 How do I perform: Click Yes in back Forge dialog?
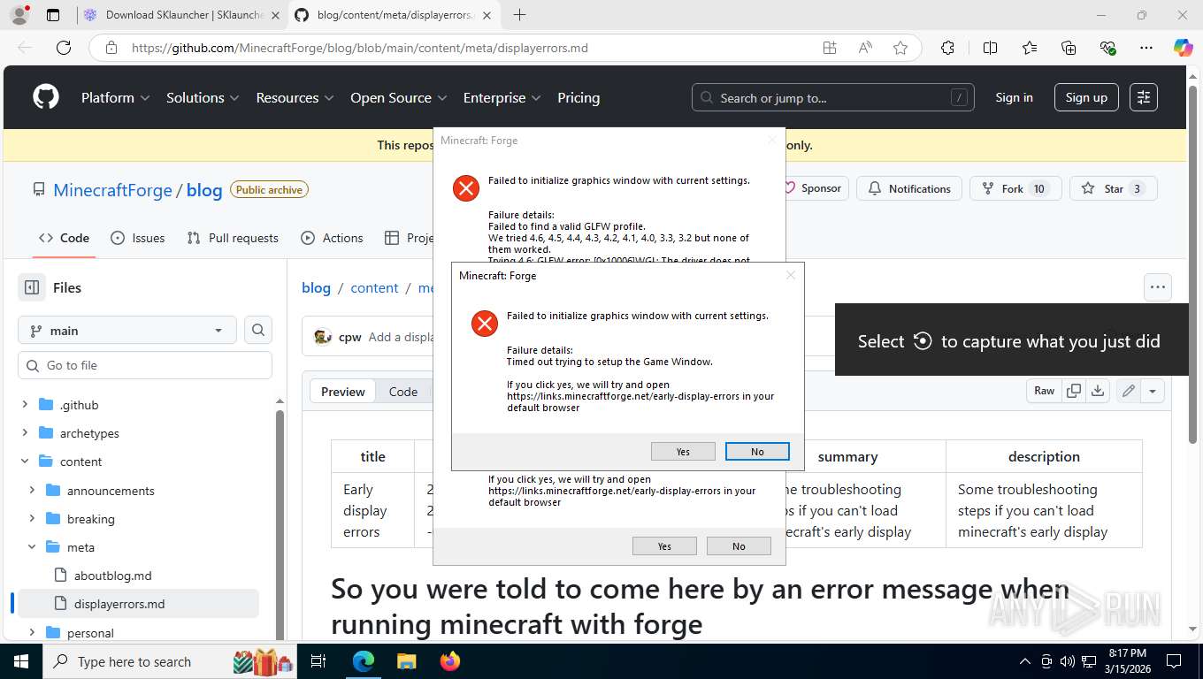tap(664, 545)
